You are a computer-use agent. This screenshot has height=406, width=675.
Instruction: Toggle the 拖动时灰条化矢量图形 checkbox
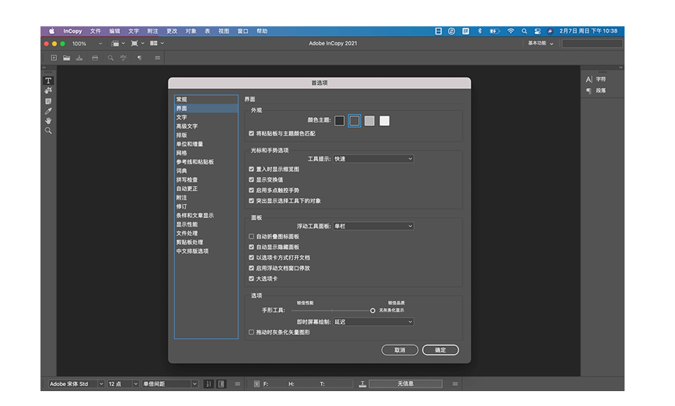tap(252, 332)
